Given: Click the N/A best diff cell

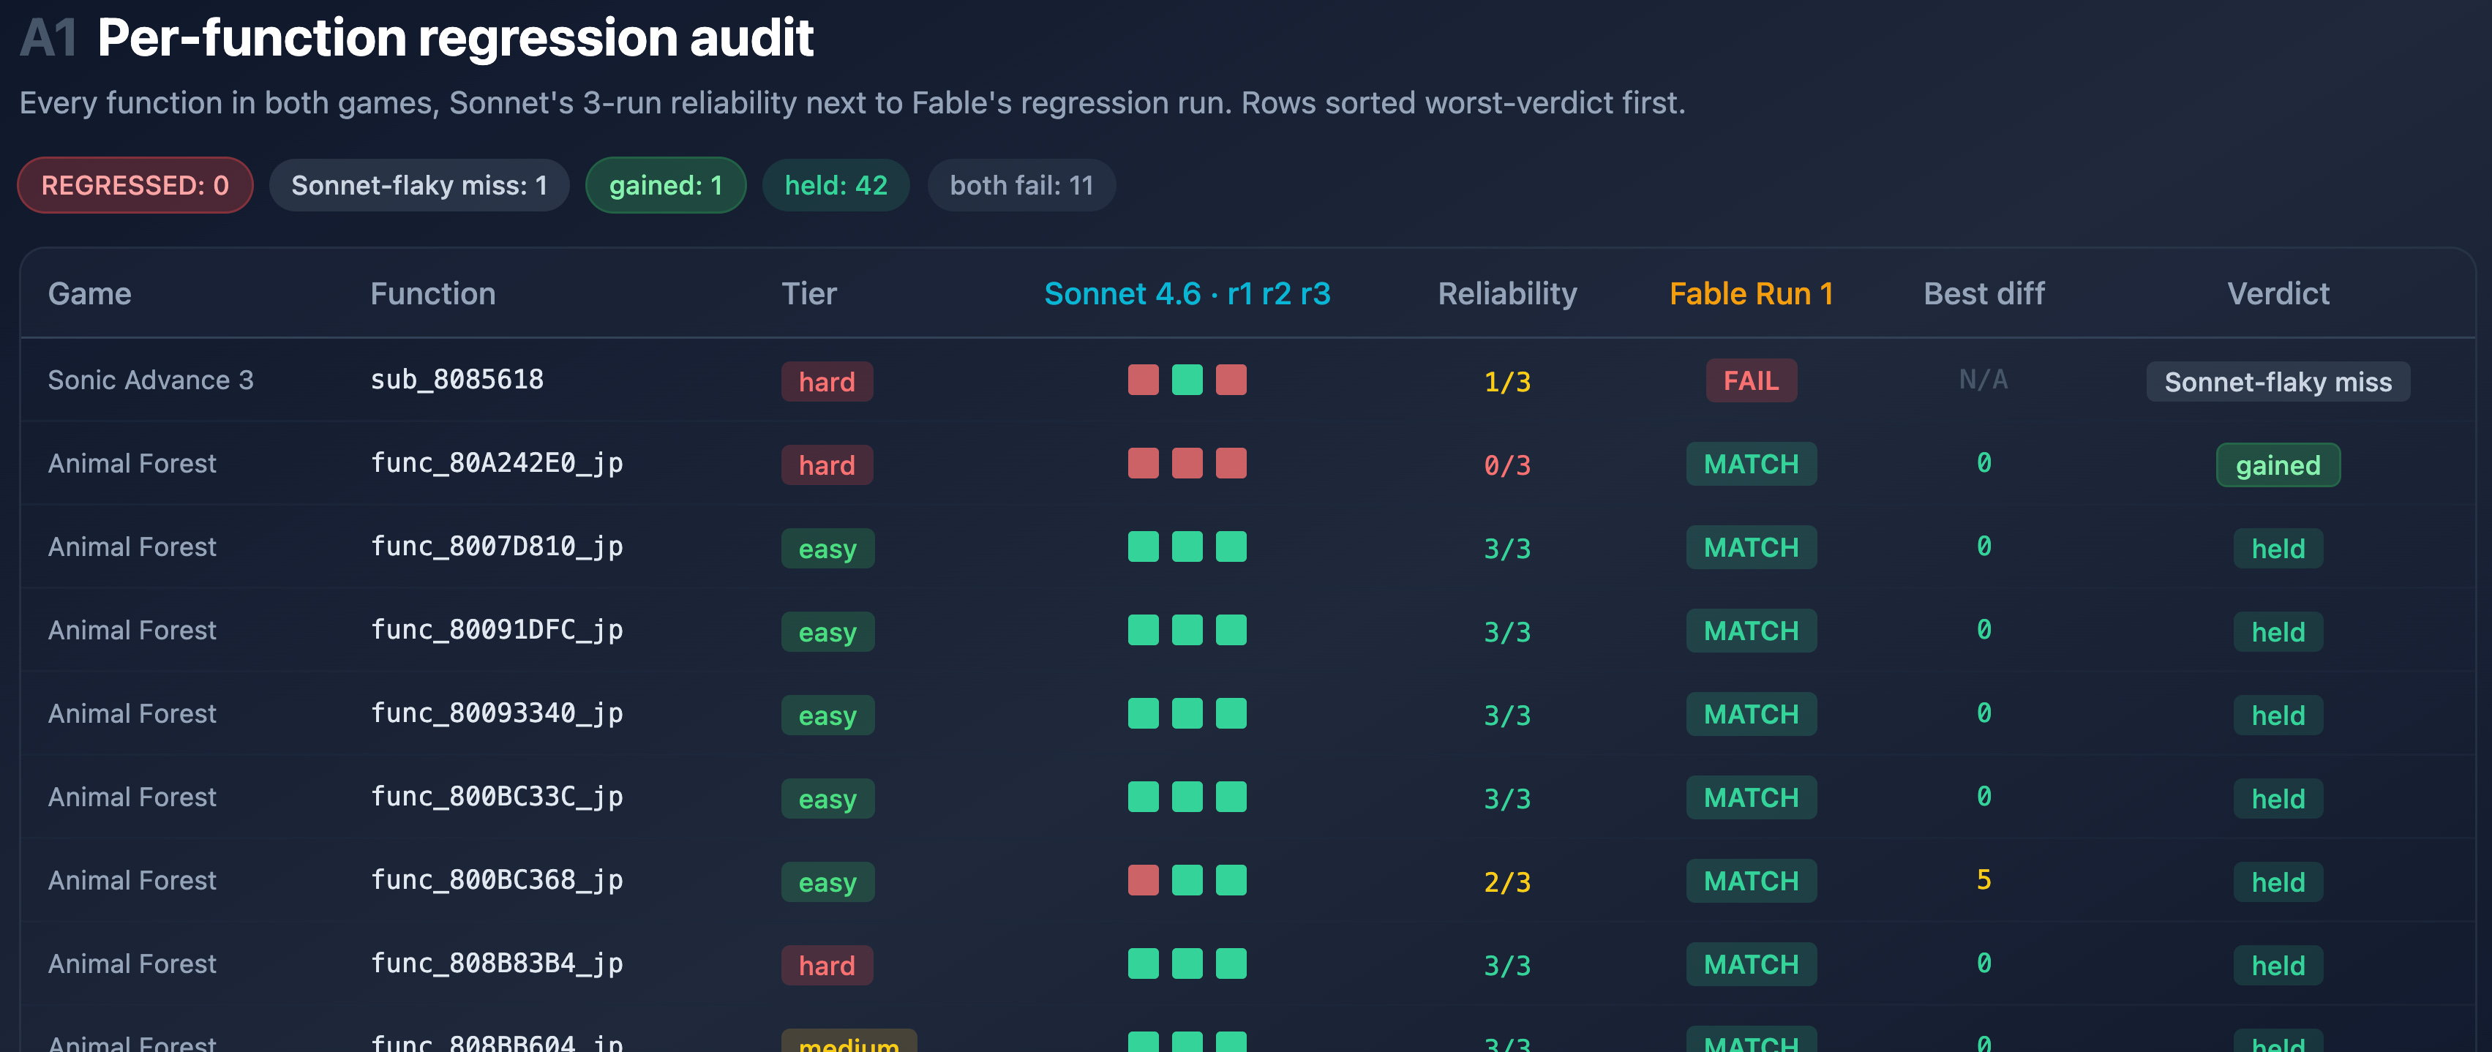Looking at the screenshot, I should (x=1984, y=380).
